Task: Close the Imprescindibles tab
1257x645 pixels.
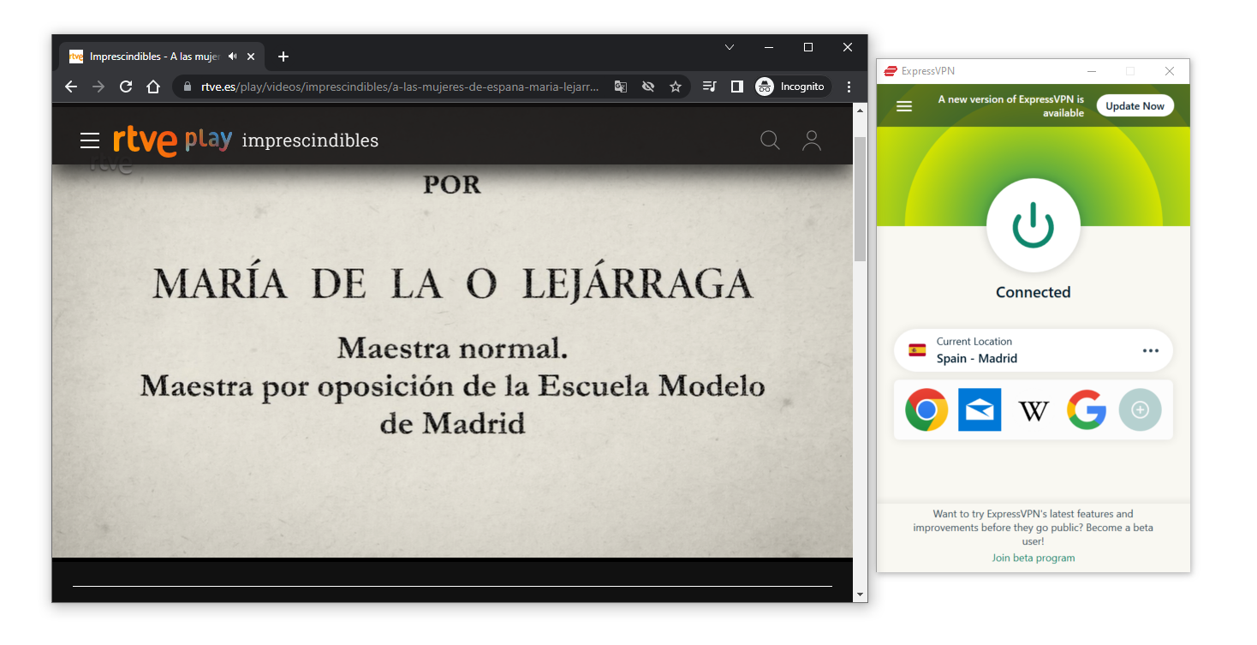Action: (x=251, y=57)
